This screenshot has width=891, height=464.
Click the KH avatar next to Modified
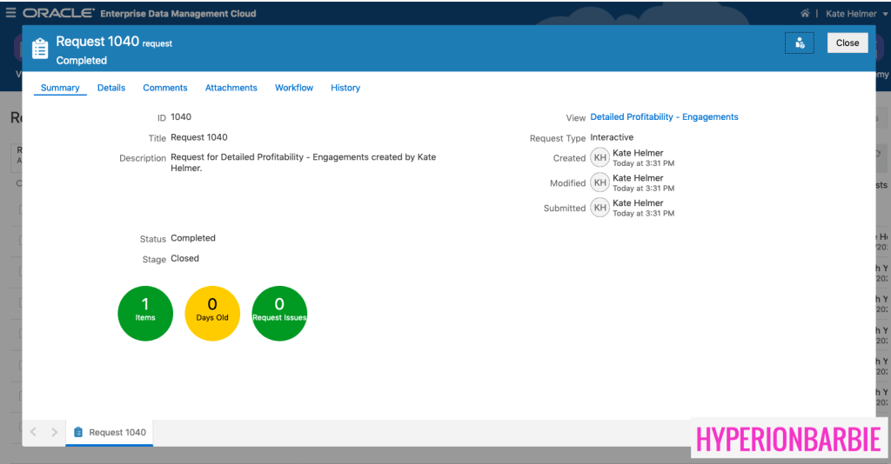pyautogui.click(x=600, y=182)
